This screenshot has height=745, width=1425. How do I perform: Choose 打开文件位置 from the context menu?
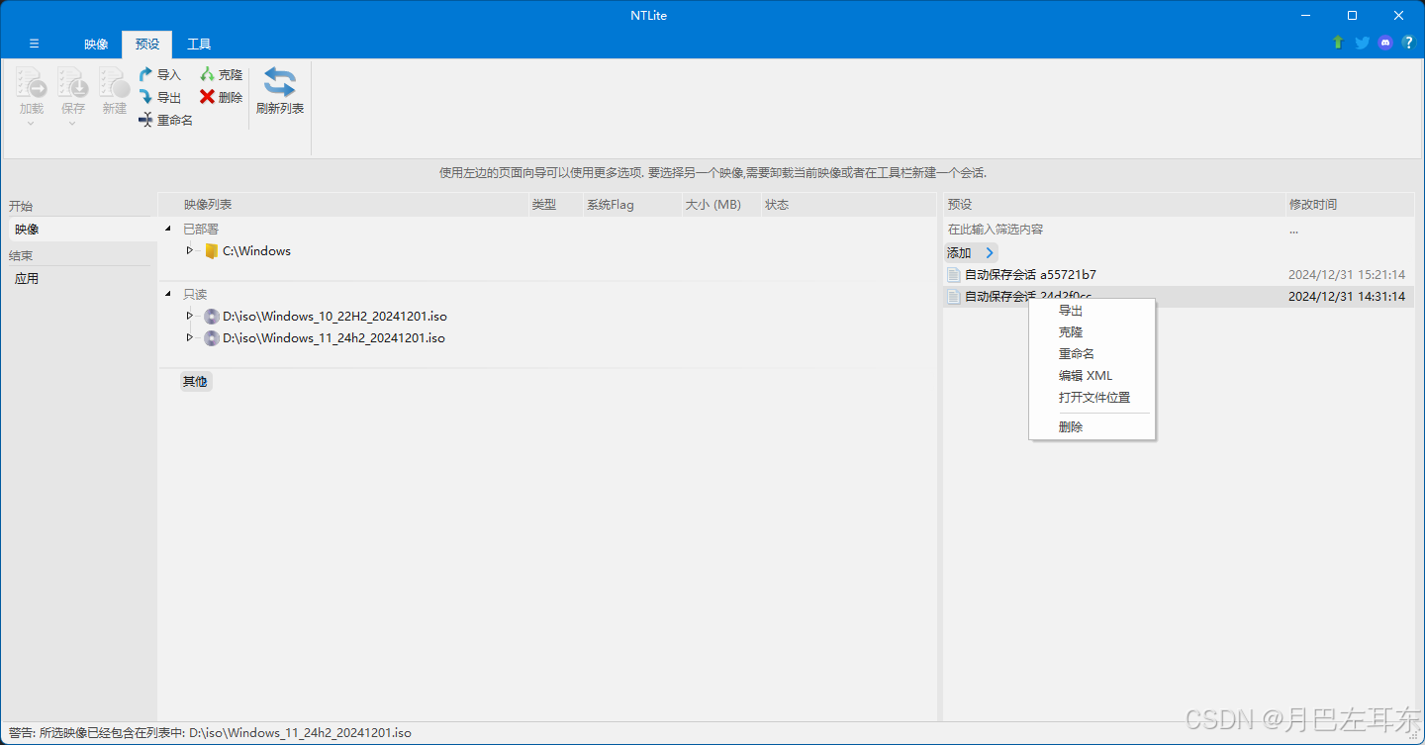pos(1092,398)
